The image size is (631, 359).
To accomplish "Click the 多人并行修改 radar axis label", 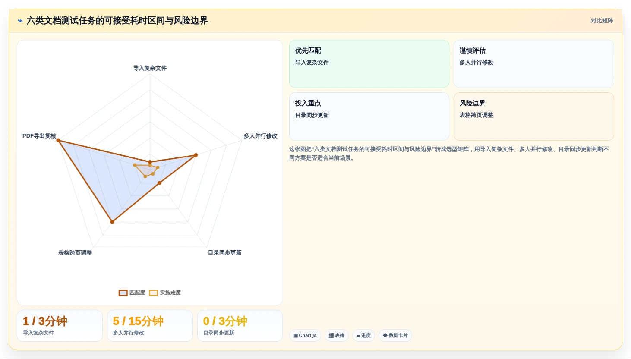I will pyautogui.click(x=260, y=136).
